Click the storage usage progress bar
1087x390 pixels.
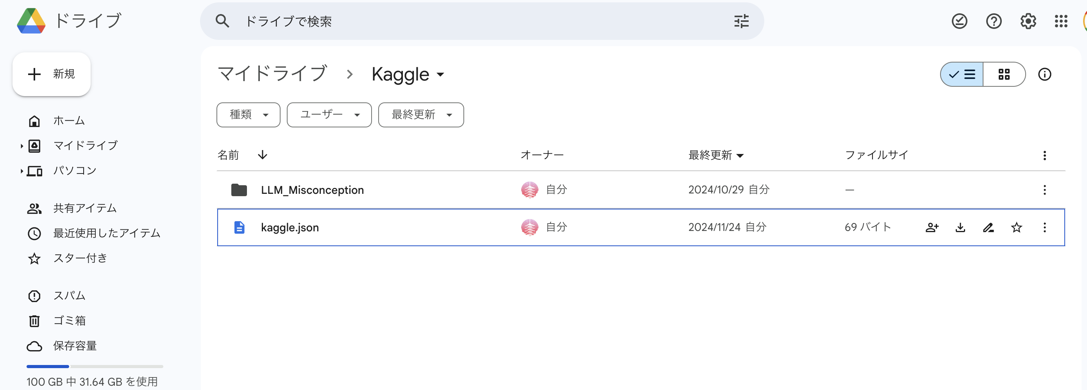(94, 367)
